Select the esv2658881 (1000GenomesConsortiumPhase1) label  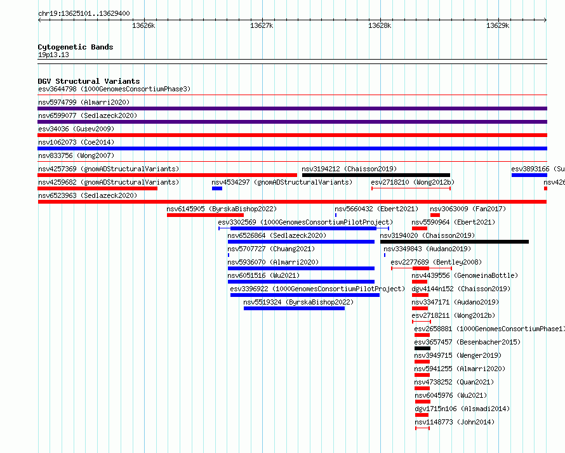click(x=489, y=329)
